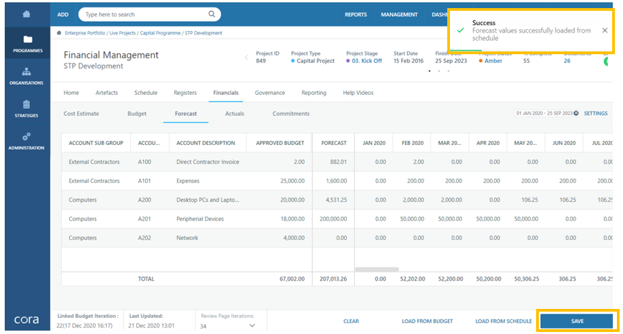Click total forecast 207,013.26
This screenshot has width=623, height=334.
coord(333,279)
